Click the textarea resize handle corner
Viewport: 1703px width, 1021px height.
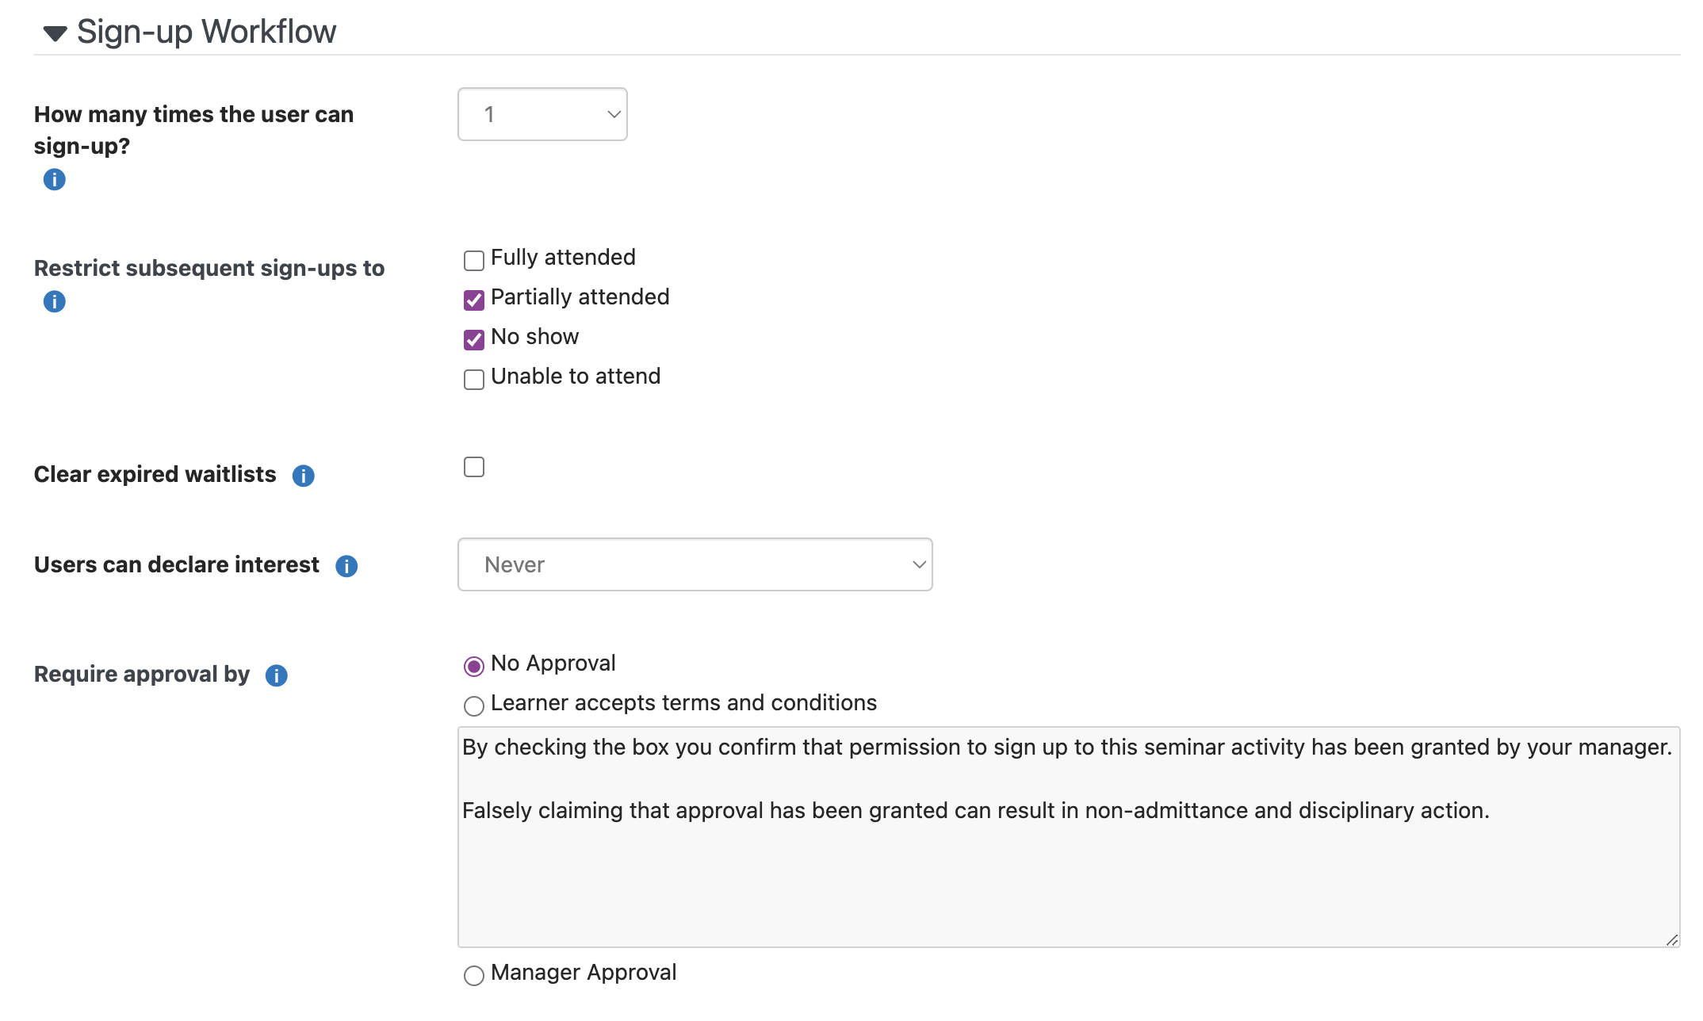click(x=1672, y=939)
